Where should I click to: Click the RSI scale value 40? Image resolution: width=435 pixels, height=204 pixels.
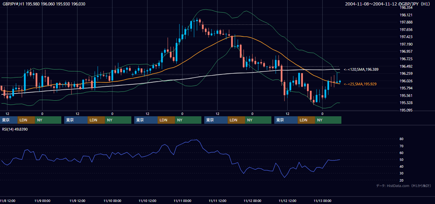coord(401,166)
